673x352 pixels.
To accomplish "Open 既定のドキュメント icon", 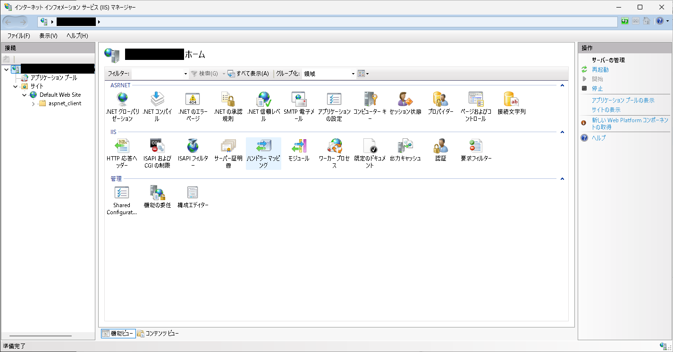I will click(370, 153).
